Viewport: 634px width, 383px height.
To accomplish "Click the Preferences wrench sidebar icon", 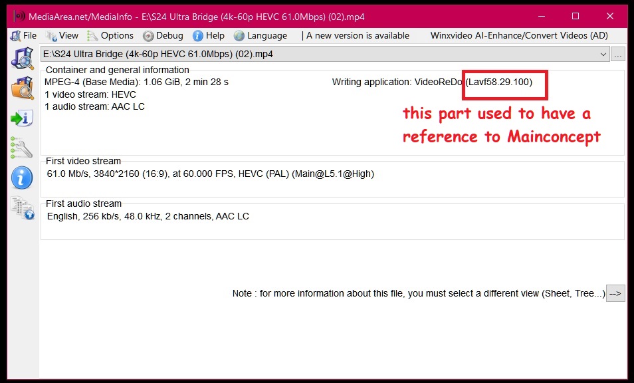I will coord(21,147).
